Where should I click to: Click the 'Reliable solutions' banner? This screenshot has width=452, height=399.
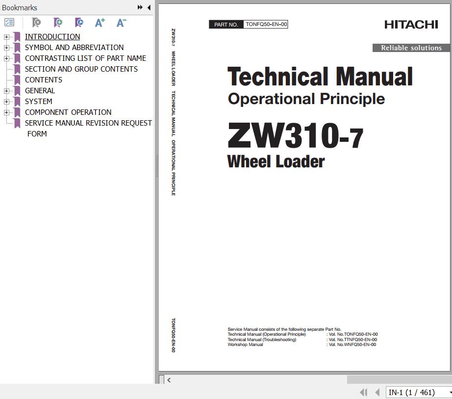point(411,48)
